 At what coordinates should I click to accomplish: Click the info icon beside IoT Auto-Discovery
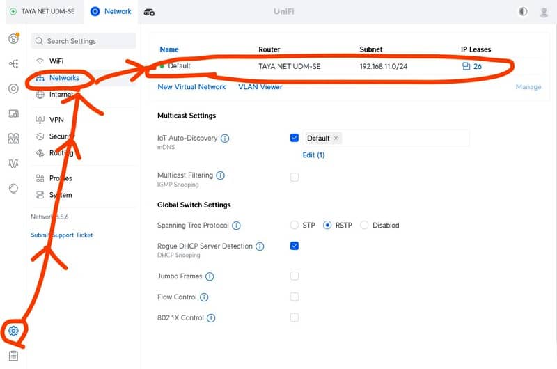225,139
